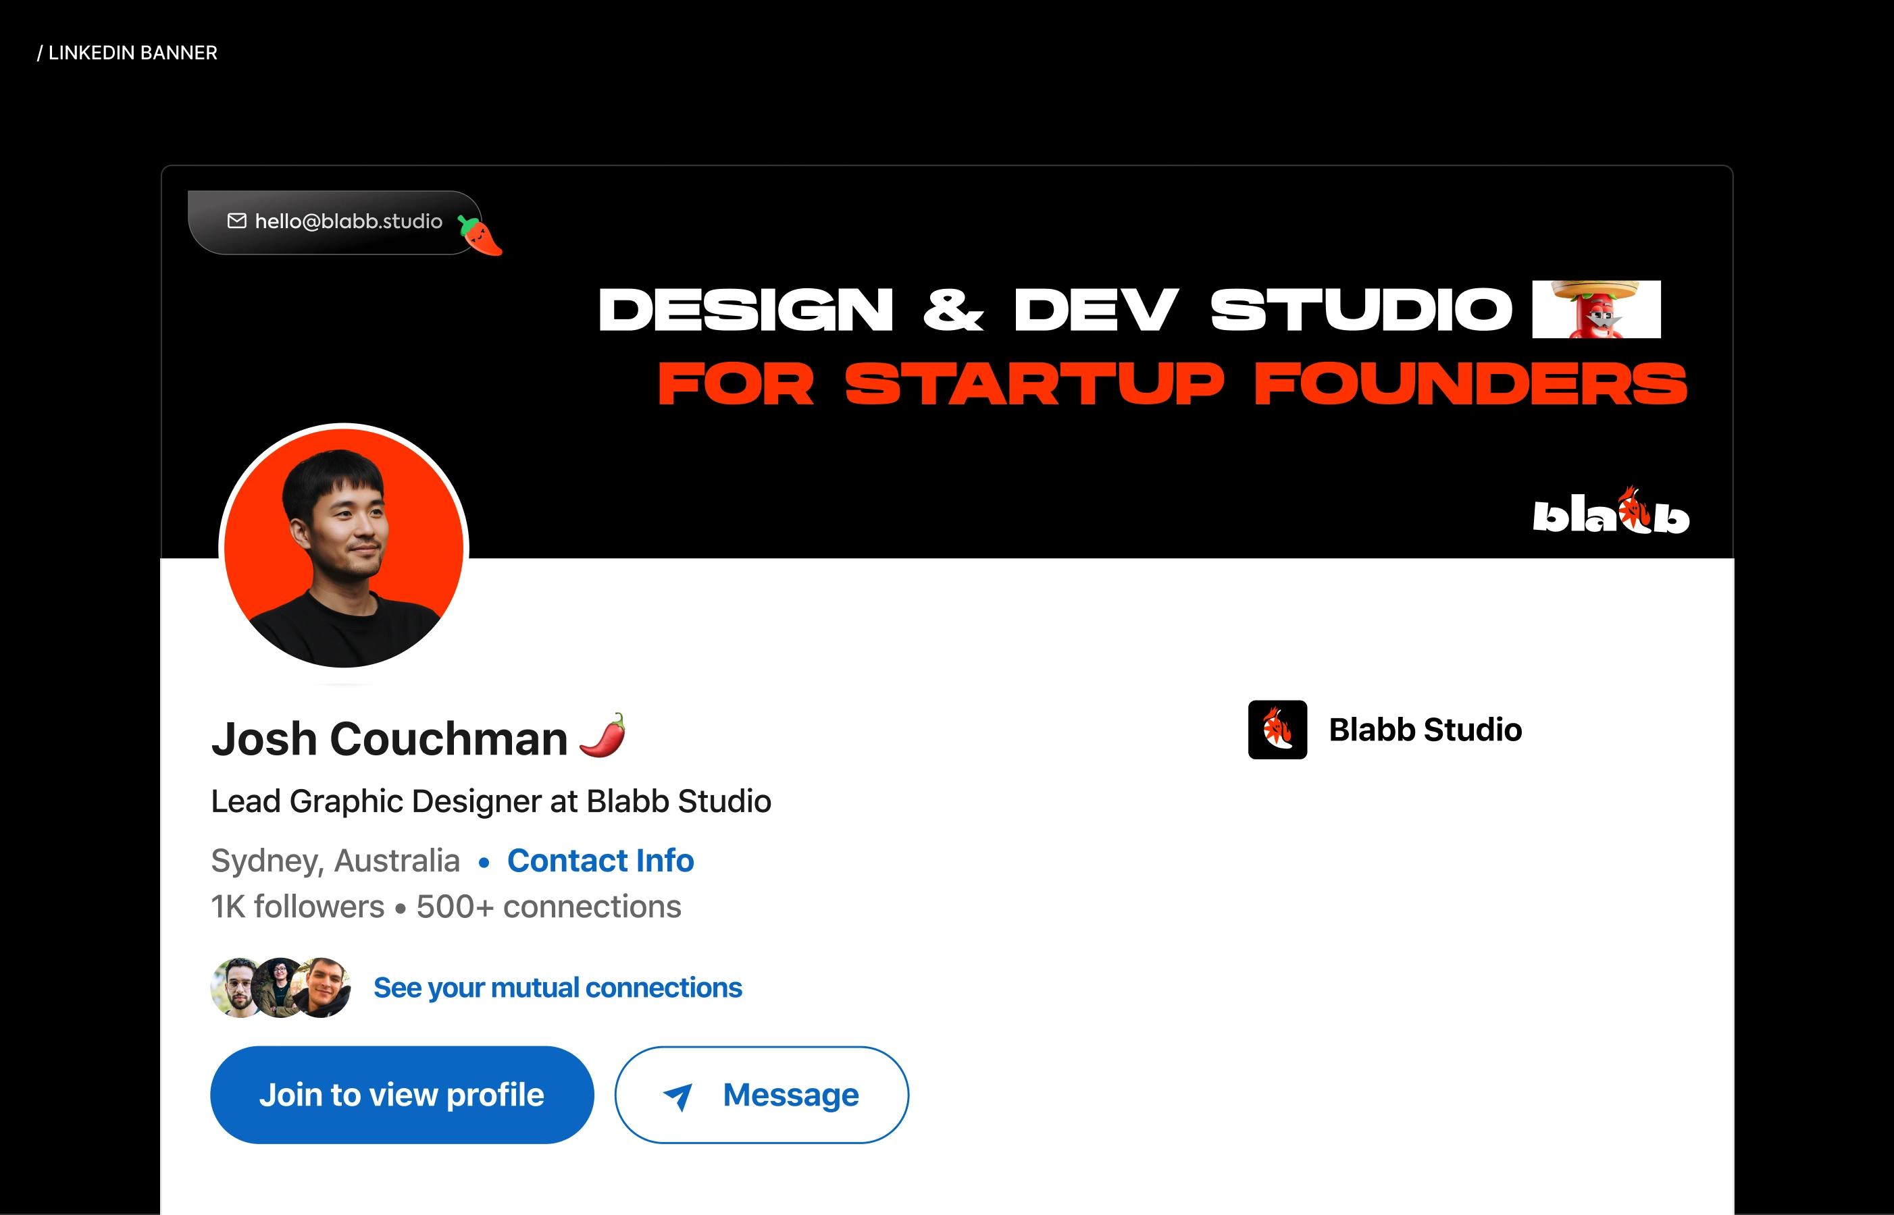
Task: Open the Contact Info link
Action: 600,860
